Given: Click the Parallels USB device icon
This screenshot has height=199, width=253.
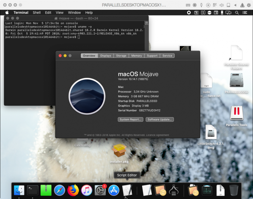Looking at the screenshot, I should tap(201, 5).
